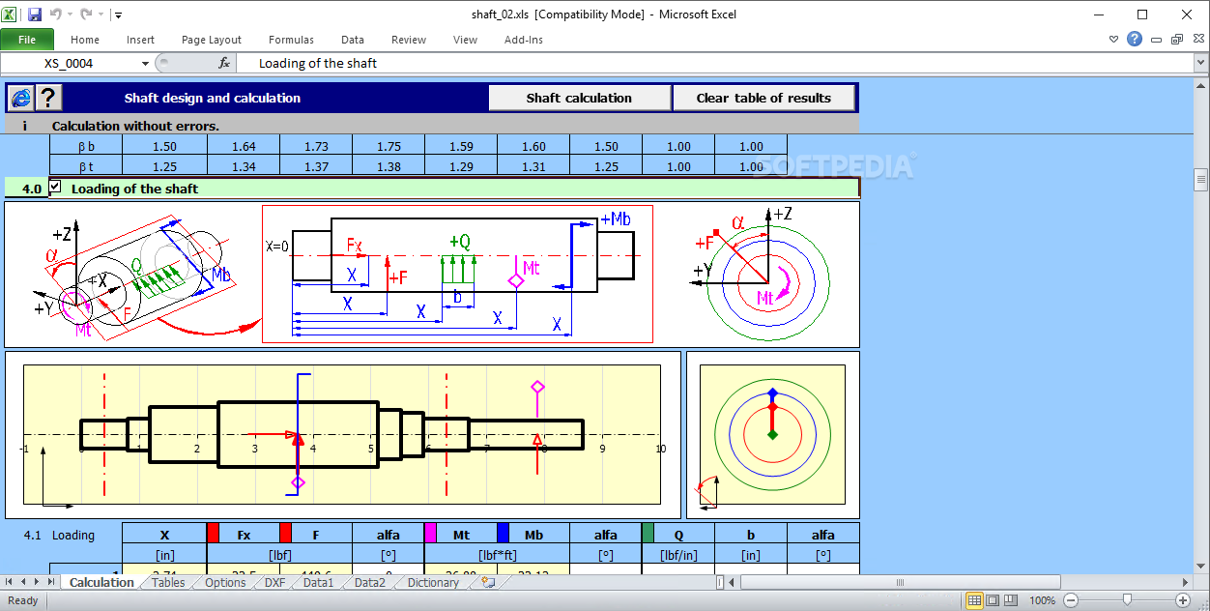
Task: Click the 100% zoom level indicator
Action: tap(1042, 600)
